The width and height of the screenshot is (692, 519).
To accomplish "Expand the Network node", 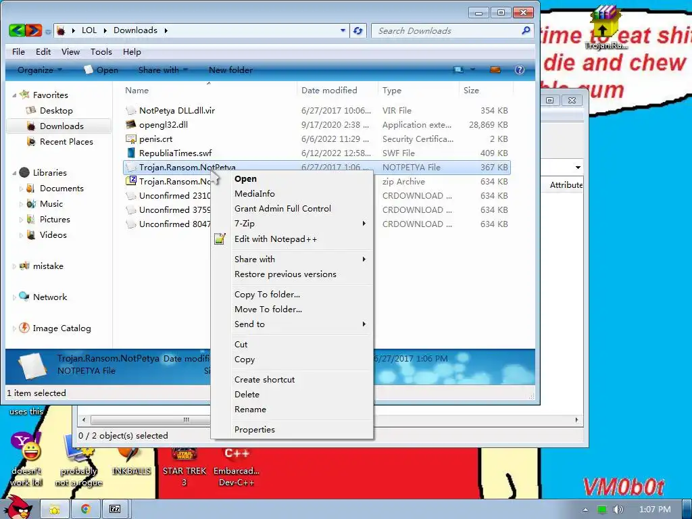I will coord(14,297).
